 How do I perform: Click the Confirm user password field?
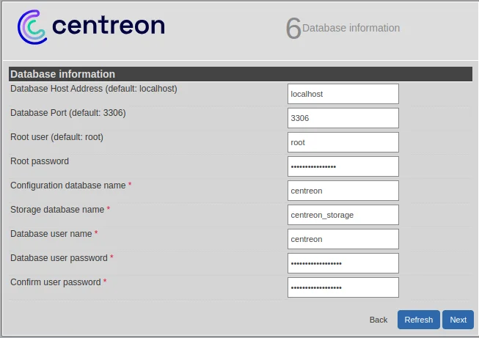343,287
